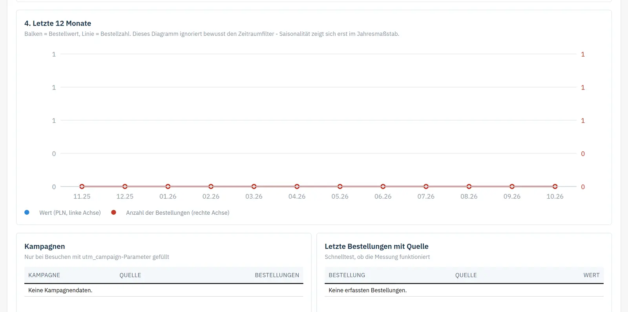Click 'Anzahl der Bestellungen (rechte Achse)' legend label
Image resolution: width=628 pixels, height=312 pixels.
[x=177, y=213]
